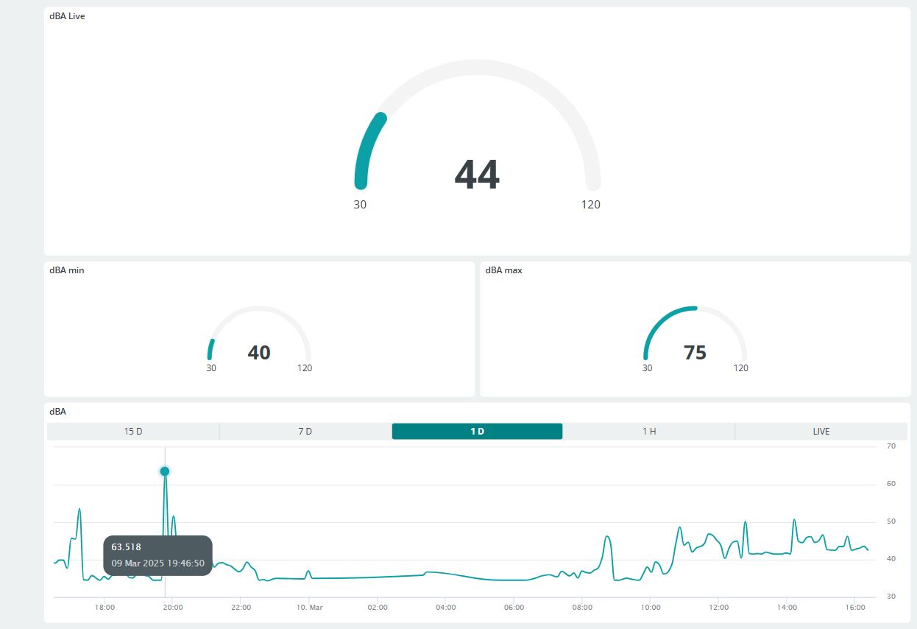This screenshot has width=917, height=629.
Task: Switch chart to 1 H range
Action: [x=649, y=432]
